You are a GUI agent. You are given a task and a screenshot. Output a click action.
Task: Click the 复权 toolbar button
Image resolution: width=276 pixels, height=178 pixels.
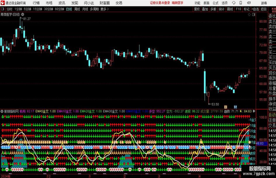197,9
